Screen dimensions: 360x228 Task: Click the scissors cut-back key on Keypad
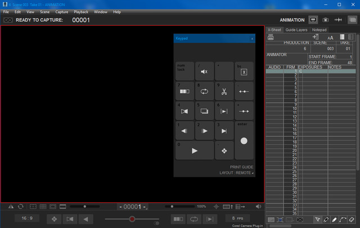pos(223,91)
